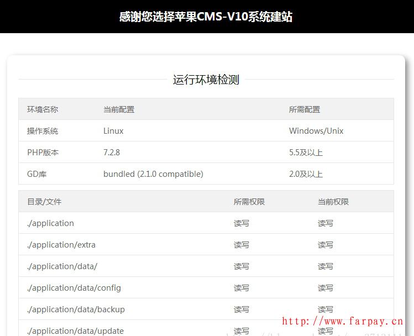Screen dimensions: 414x336
Task: Select the ./application/extra directory entry
Action: pos(61,245)
